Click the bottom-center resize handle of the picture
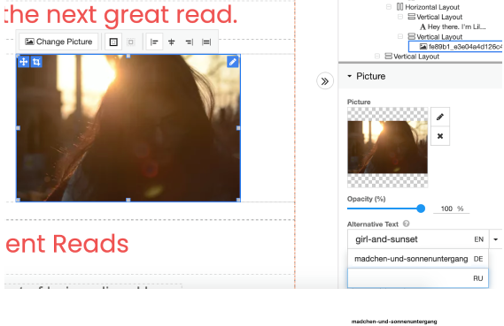 point(128,200)
